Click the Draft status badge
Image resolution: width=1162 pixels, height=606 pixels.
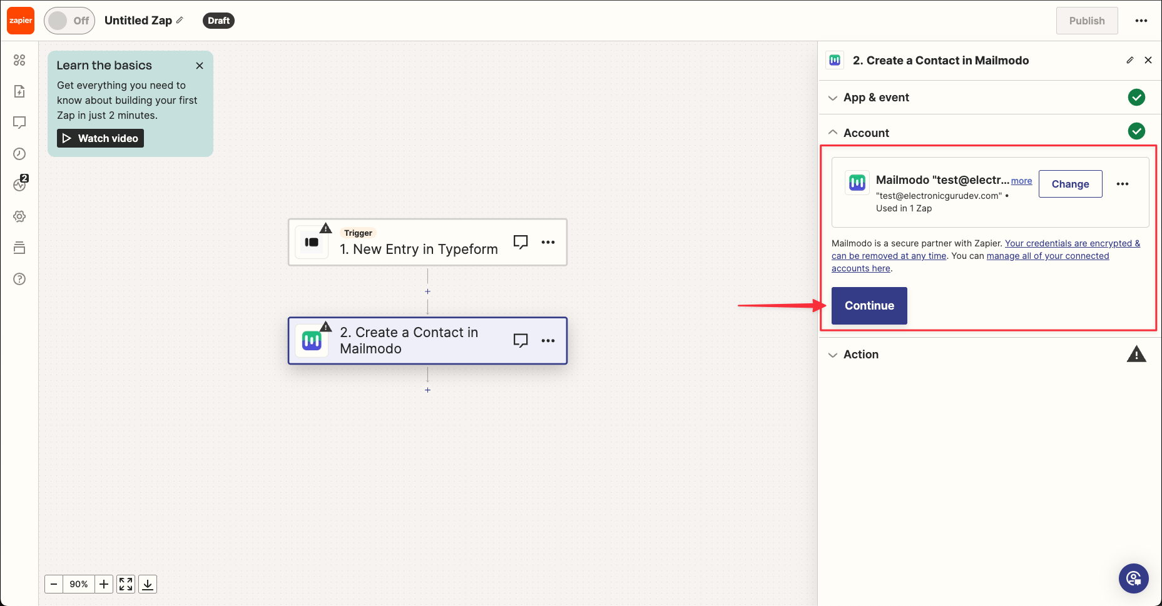[x=218, y=21]
